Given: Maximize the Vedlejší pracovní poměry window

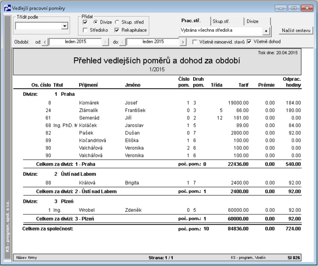Looking at the screenshot, I should (x=294, y=8).
